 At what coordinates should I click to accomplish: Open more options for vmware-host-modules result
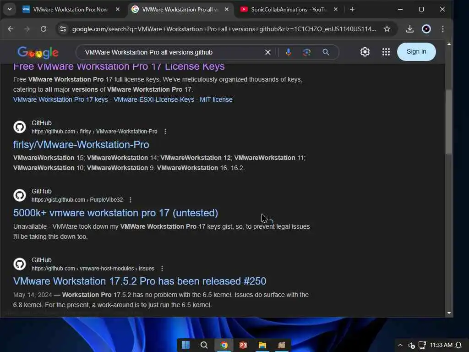coord(162,269)
